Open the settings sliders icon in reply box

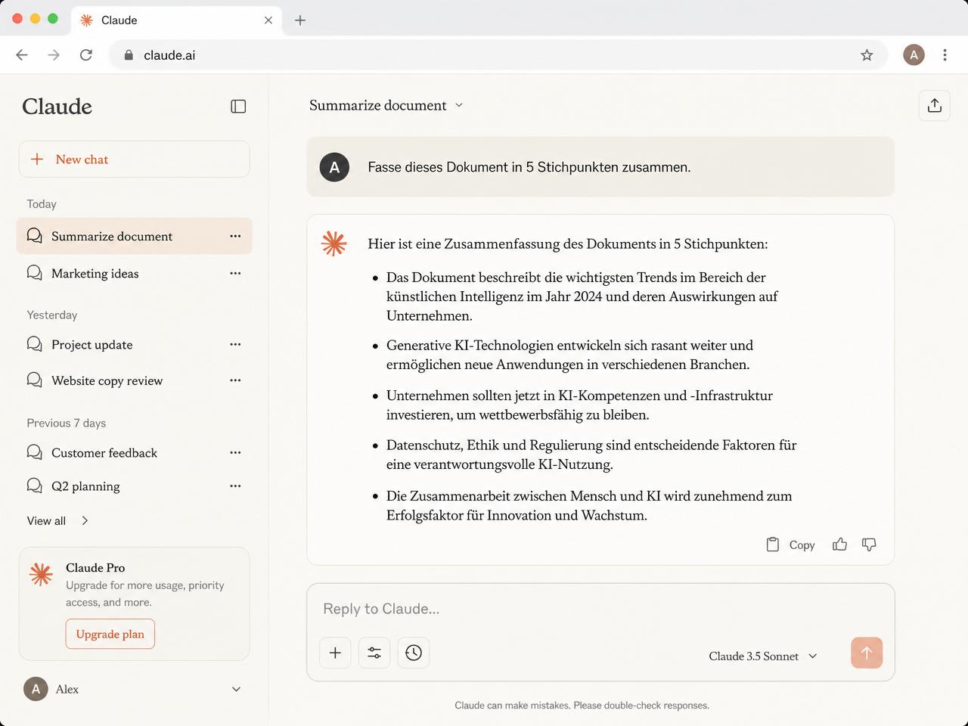tap(374, 653)
